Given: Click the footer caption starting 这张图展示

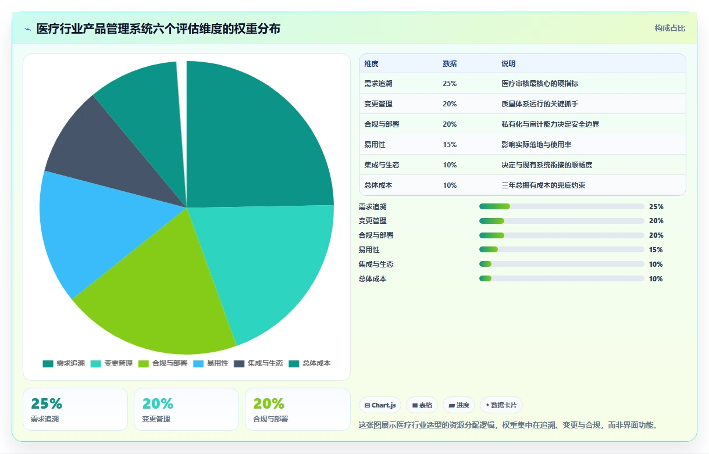Looking at the screenshot, I should click(x=508, y=425).
